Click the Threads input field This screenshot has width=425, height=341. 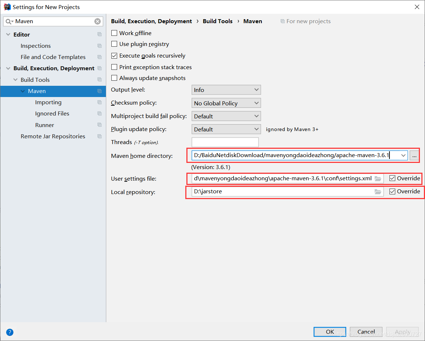coord(225,142)
